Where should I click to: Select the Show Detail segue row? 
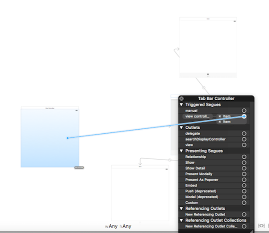tap(214, 168)
